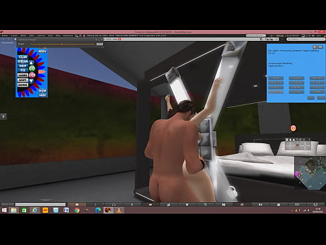Screen dimensions: 326x245
Task: Click the green GO button on HUD
Action: click(32, 68)
